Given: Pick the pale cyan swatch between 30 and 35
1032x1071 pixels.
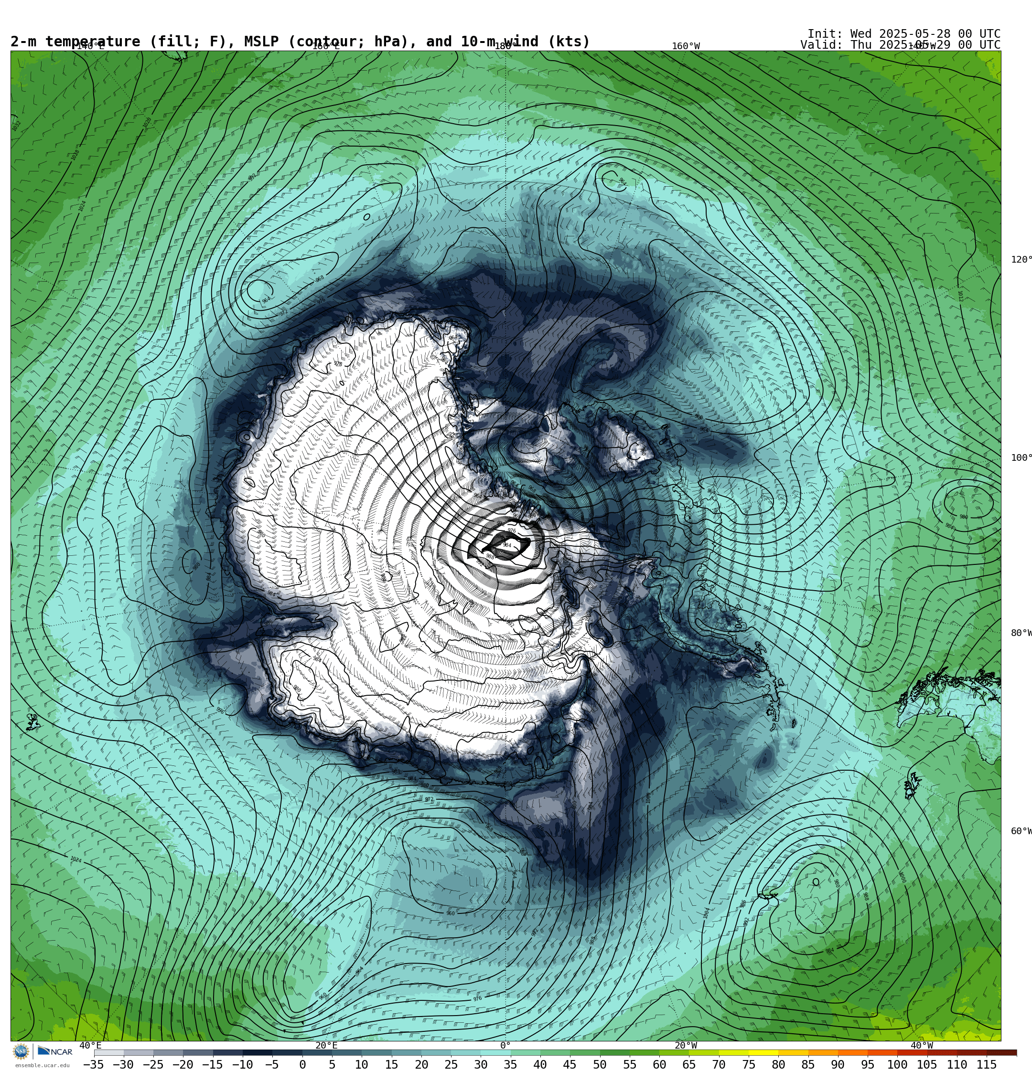Looking at the screenshot, I should [x=495, y=1052].
